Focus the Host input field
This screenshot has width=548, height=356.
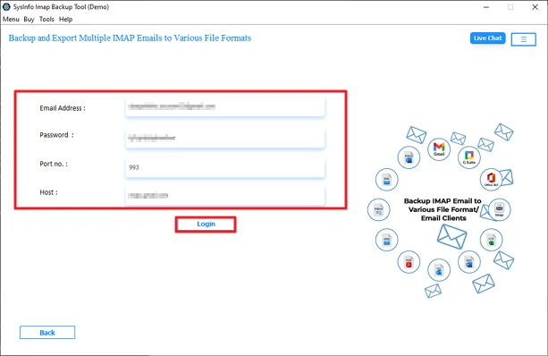point(225,196)
